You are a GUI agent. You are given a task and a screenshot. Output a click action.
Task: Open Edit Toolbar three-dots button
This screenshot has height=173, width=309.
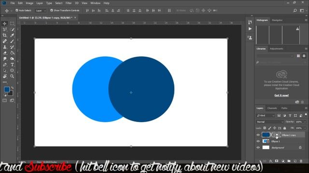[x=4, y=82]
